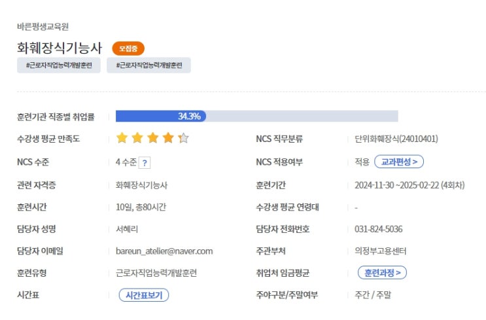Click the 단위화훼장식(24010401) NCS classification text
Viewport: 486px width, 320px height.
click(396, 139)
